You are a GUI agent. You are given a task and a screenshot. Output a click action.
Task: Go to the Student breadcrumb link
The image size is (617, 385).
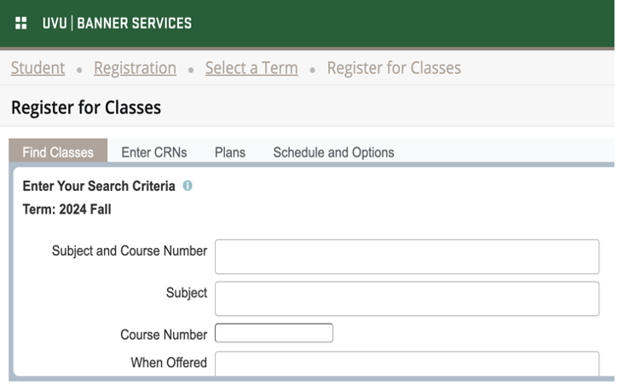pyautogui.click(x=37, y=68)
